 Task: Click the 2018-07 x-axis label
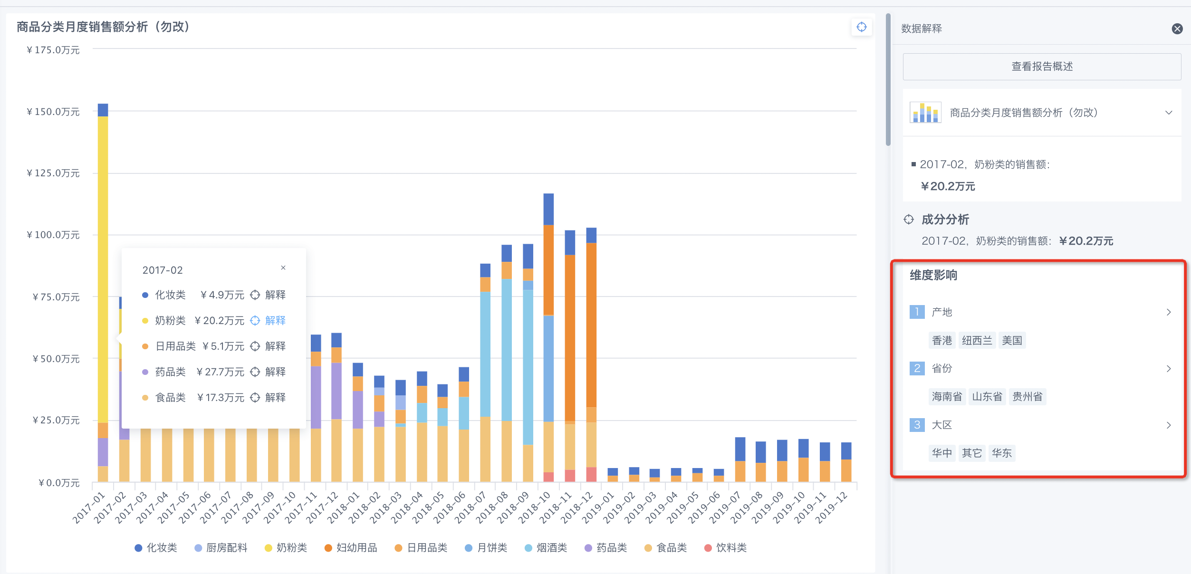click(x=471, y=507)
